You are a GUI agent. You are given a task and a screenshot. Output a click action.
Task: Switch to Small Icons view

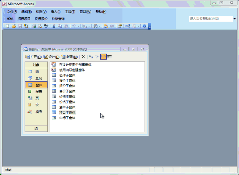[x=97, y=57]
